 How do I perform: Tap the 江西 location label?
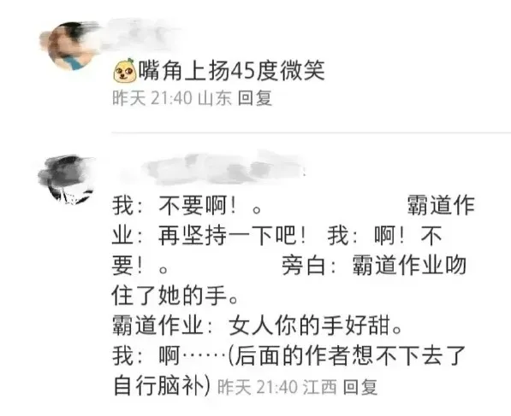320,387
